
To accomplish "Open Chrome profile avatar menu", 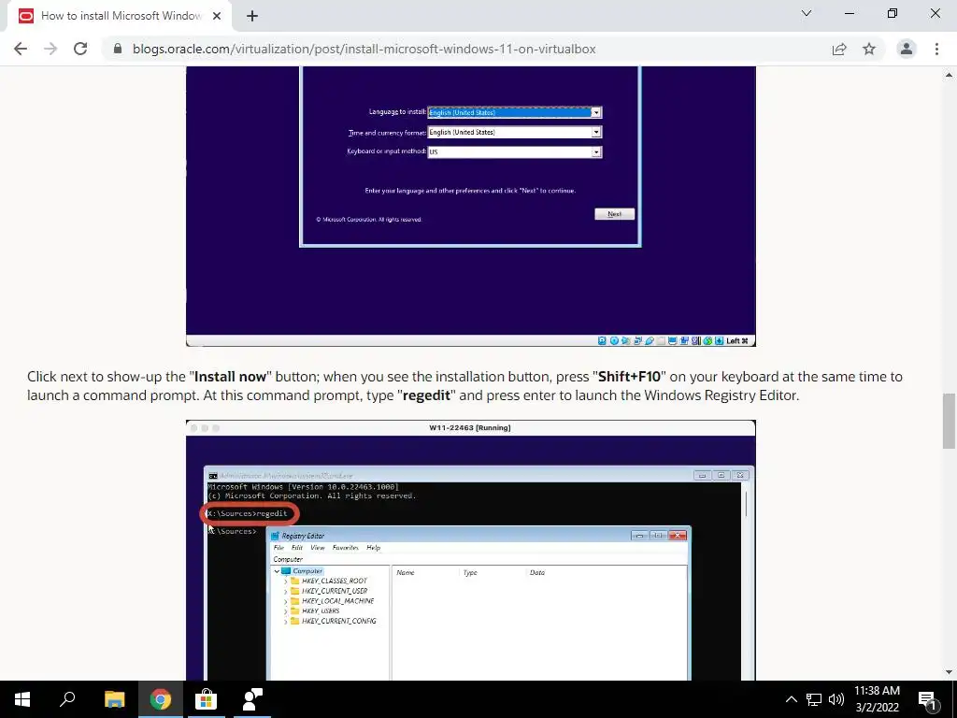I will pyautogui.click(x=907, y=49).
